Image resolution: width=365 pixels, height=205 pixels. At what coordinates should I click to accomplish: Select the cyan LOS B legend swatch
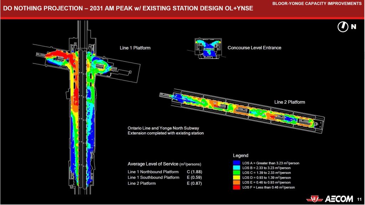pos(237,168)
